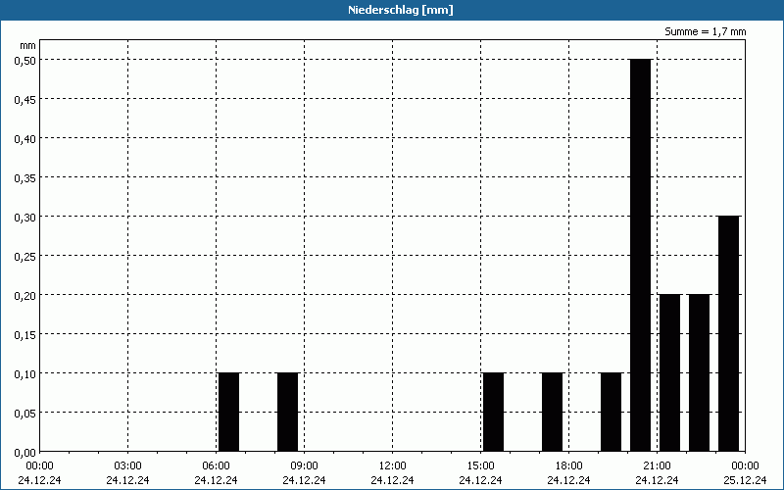Select the tallest bar reaching 0,50 mm

[641, 256]
